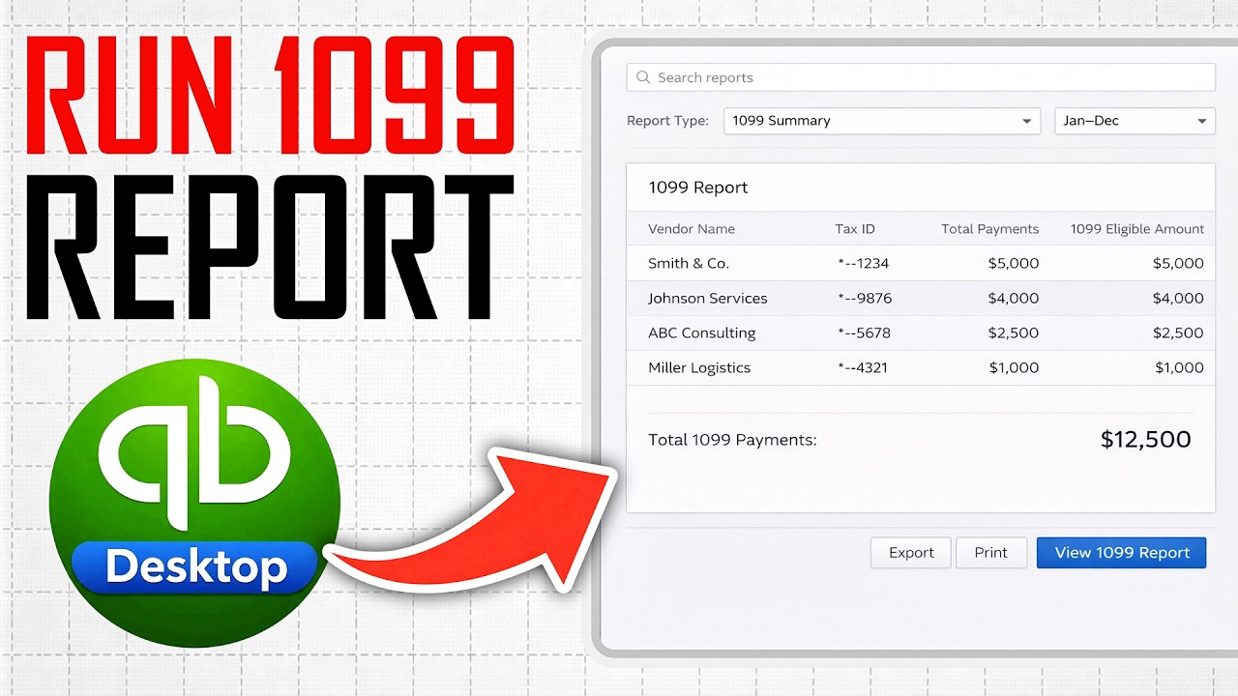Click the $12,500 total amount
This screenshot has width=1238, height=696.
tap(1146, 440)
